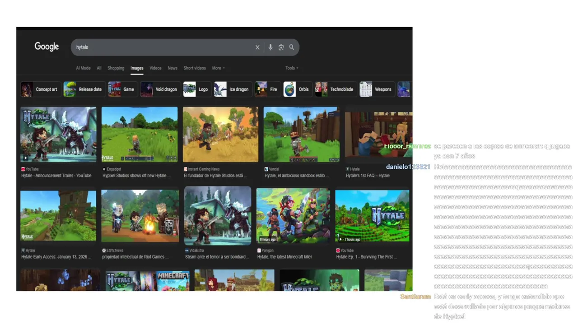The image size is (578, 325).
Task: Open the News tab
Action: pyautogui.click(x=172, y=68)
